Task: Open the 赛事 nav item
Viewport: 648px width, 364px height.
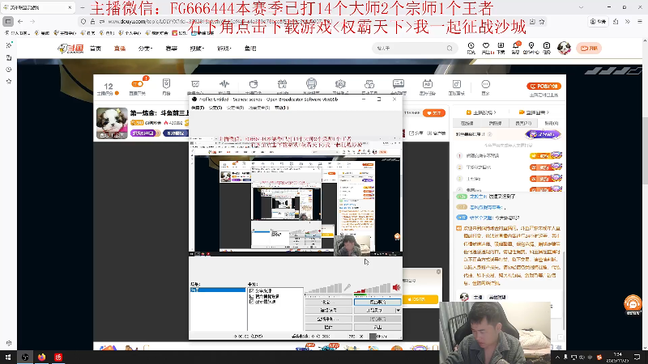Action: tap(171, 49)
